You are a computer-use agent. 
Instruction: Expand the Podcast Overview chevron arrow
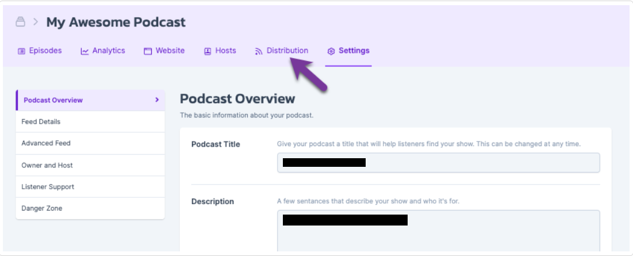(x=157, y=100)
